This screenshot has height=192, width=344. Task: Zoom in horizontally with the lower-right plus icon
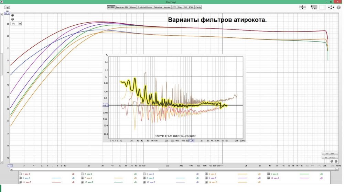click(x=336, y=161)
